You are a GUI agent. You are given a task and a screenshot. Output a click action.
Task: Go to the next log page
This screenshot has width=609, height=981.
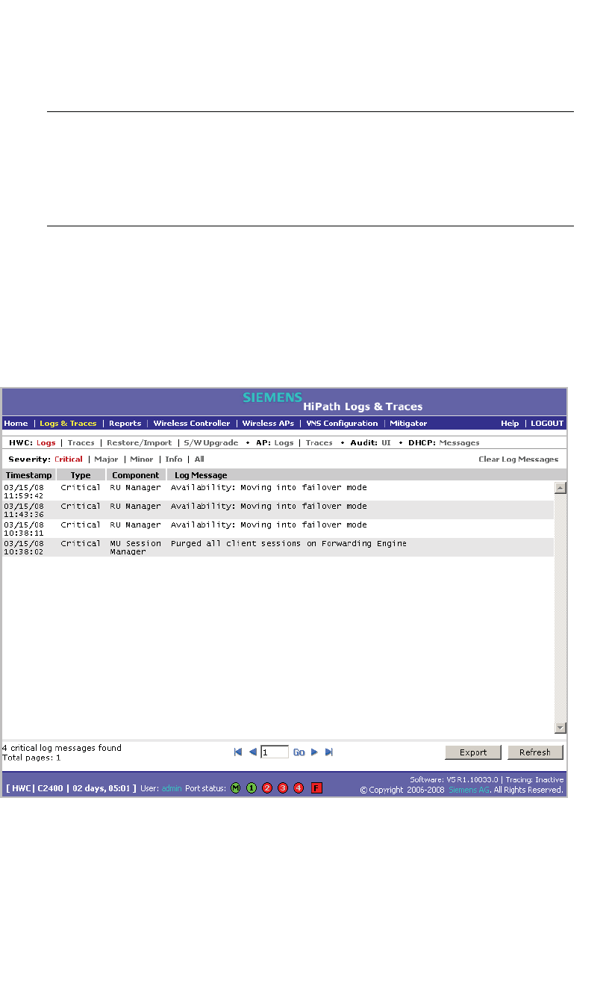click(314, 752)
